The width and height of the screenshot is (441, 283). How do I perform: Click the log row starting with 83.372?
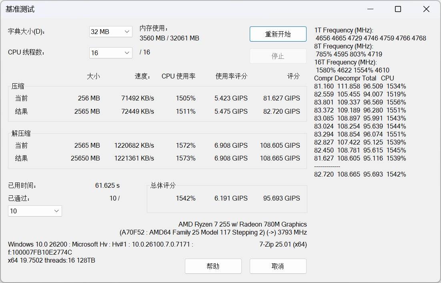(360, 110)
